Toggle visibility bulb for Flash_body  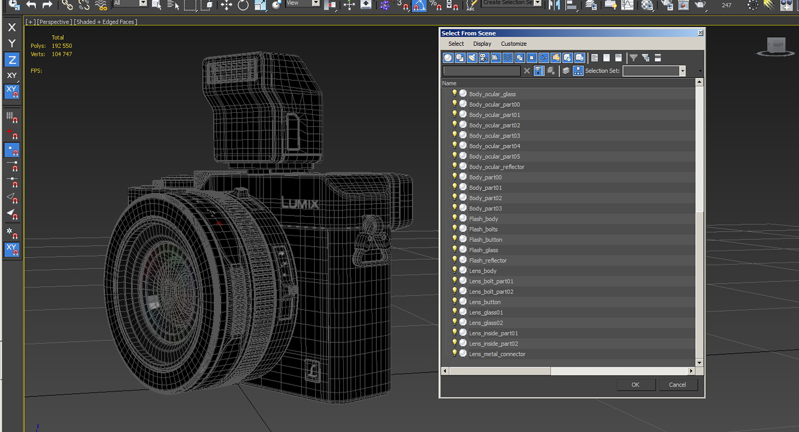coord(455,218)
